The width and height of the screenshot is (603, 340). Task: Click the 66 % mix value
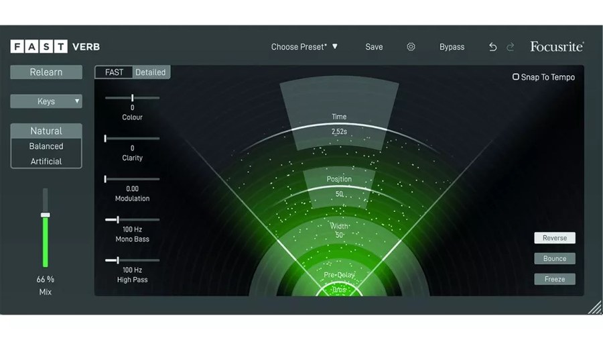tap(46, 280)
